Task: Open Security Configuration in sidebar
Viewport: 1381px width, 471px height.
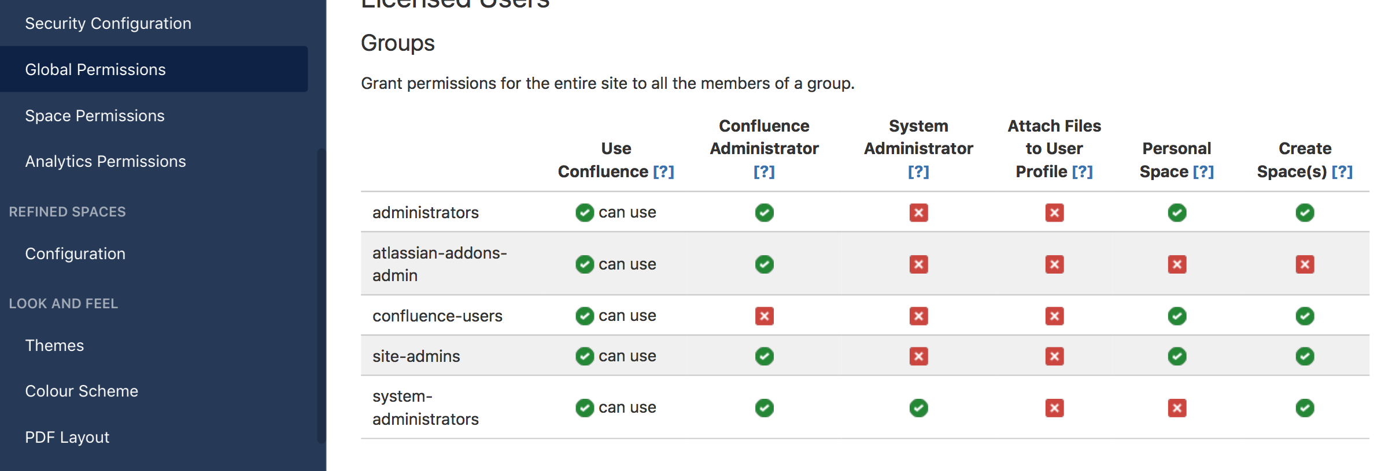Action: pos(108,23)
